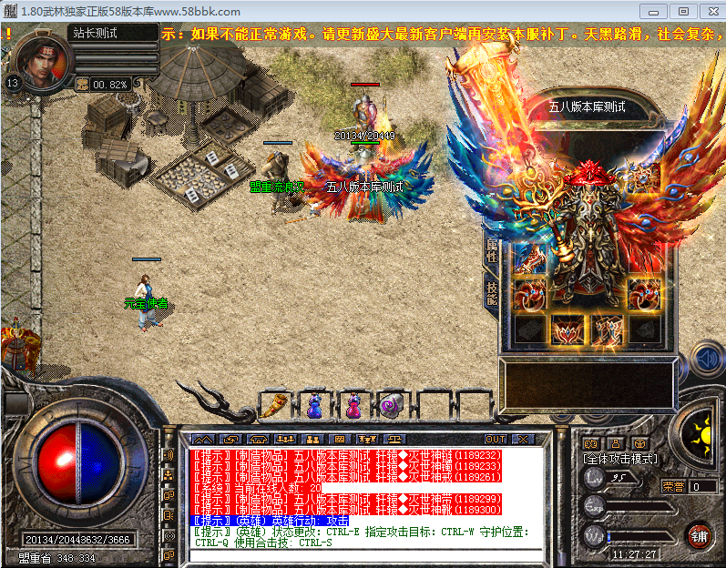
Task: Click the broadcast signal icon left of chat box
Action: pyautogui.click(x=169, y=536)
